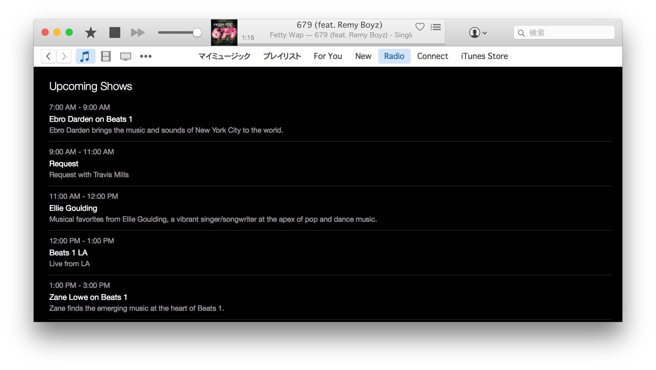Open Zane Lowe on Beats 1 show
The image size is (656, 370).
[x=88, y=297]
